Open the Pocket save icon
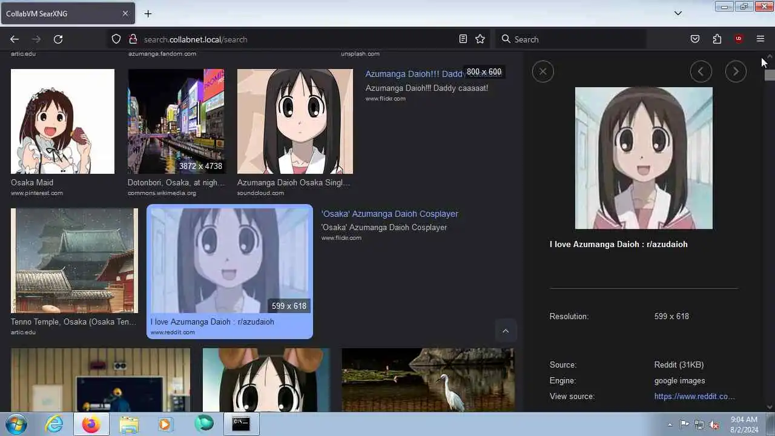The height and width of the screenshot is (436, 775). [695, 39]
